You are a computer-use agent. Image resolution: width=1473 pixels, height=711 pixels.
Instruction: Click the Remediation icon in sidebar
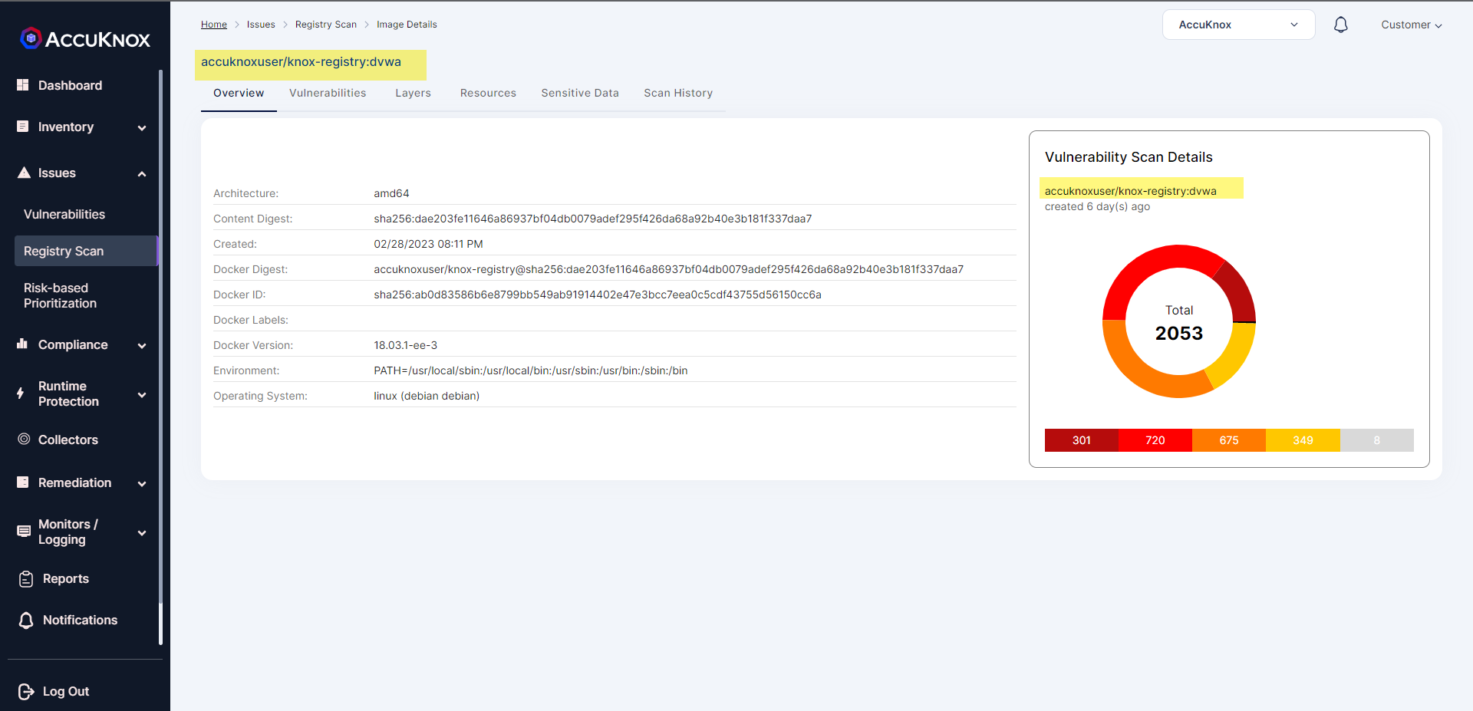point(23,482)
